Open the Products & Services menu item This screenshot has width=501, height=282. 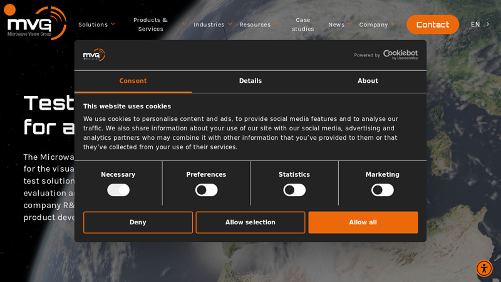[x=150, y=24]
